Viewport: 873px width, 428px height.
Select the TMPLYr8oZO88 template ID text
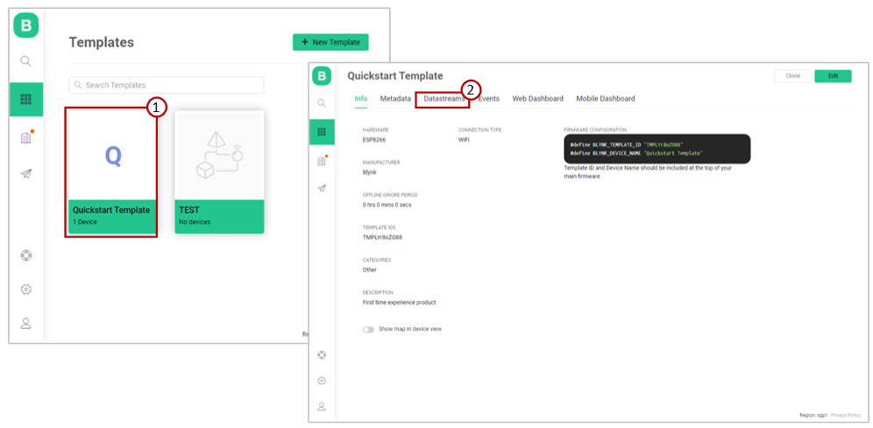coord(382,237)
